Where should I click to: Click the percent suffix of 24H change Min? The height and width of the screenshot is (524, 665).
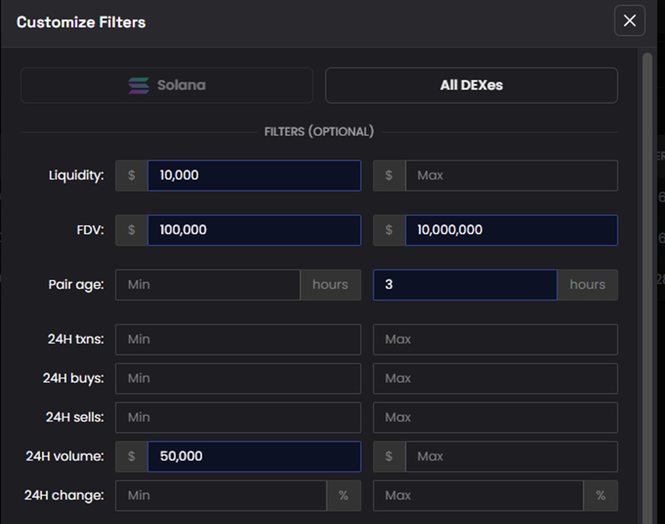[344, 495]
